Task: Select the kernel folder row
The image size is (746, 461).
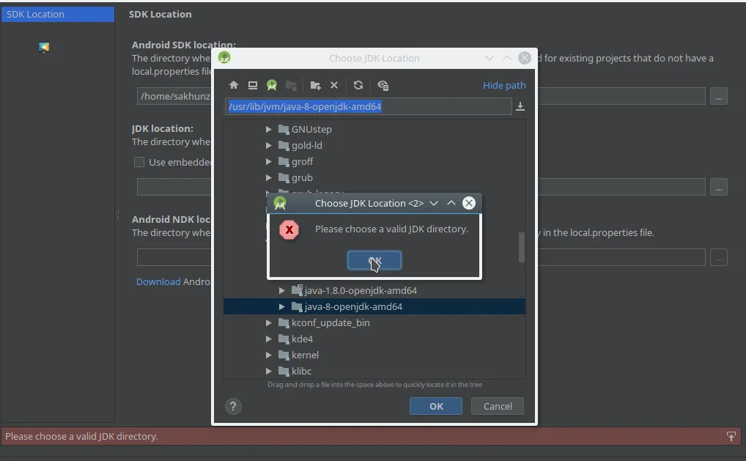Action: [374, 355]
